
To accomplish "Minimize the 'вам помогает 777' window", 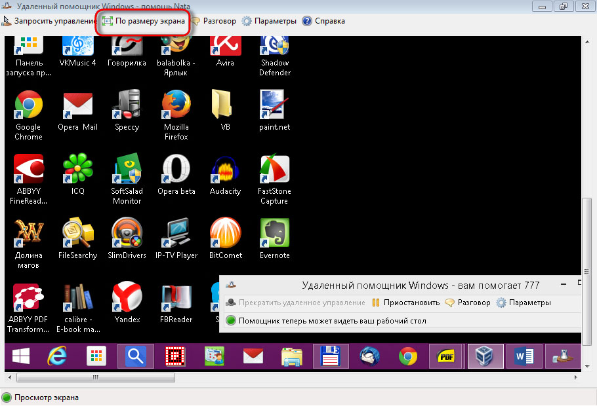I will (x=564, y=284).
